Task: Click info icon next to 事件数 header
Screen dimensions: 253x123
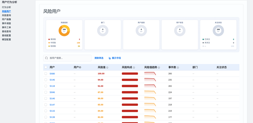Action: point(178,68)
